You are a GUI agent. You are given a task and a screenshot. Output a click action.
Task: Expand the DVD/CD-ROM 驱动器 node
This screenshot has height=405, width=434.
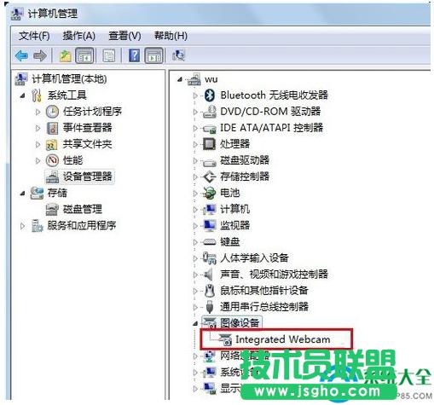[195, 112]
